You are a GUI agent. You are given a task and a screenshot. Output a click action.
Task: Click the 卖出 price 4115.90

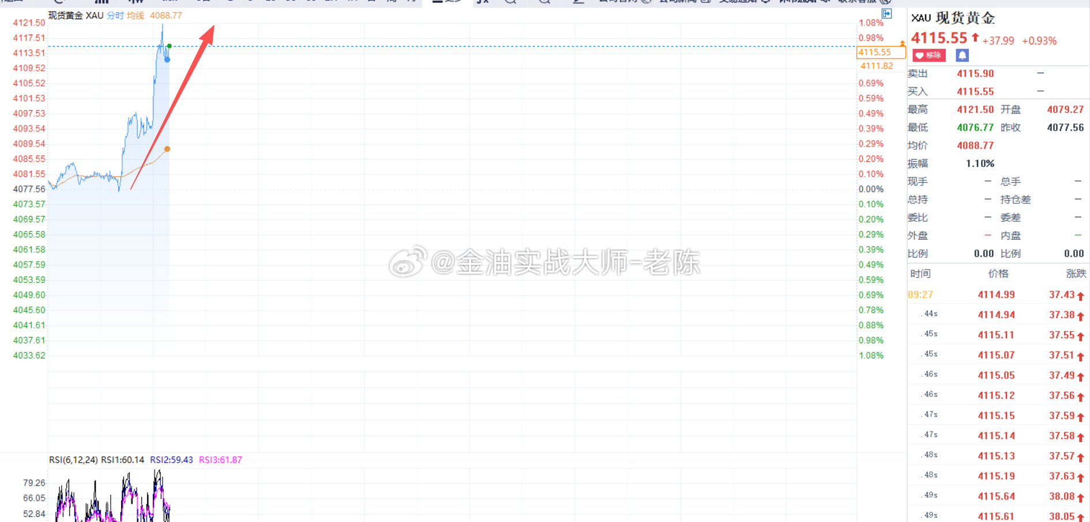click(975, 74)
